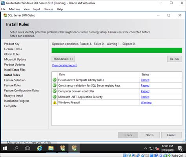Click the SQL Server 2016 Setup title icon

tap(5, 15)
